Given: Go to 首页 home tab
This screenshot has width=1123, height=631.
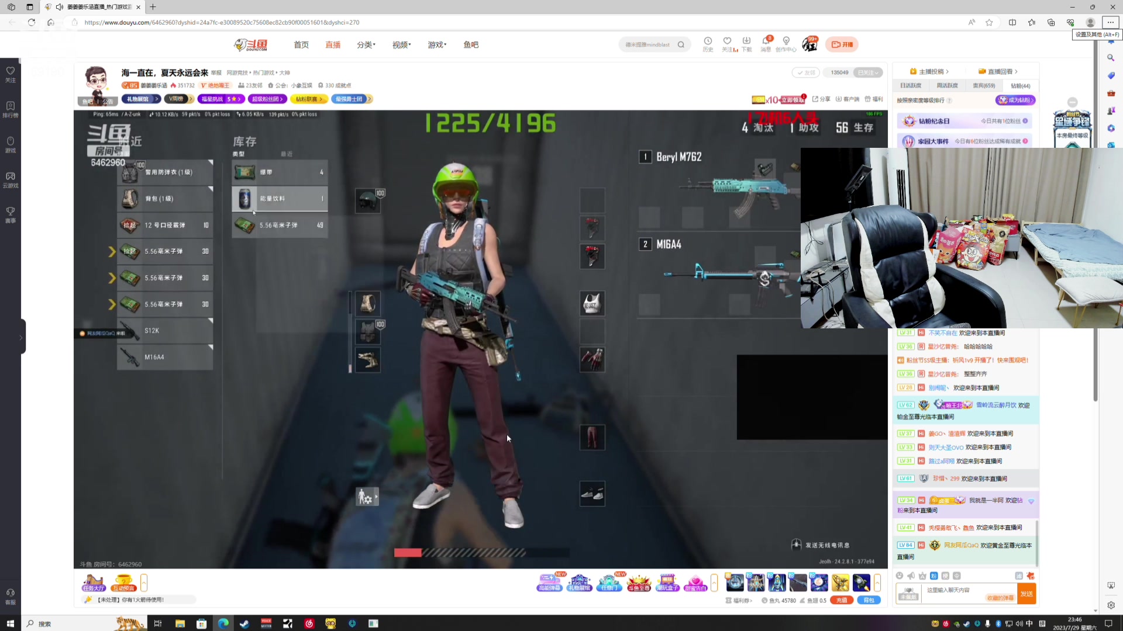Looking at the screenshot, I should 301,44.
